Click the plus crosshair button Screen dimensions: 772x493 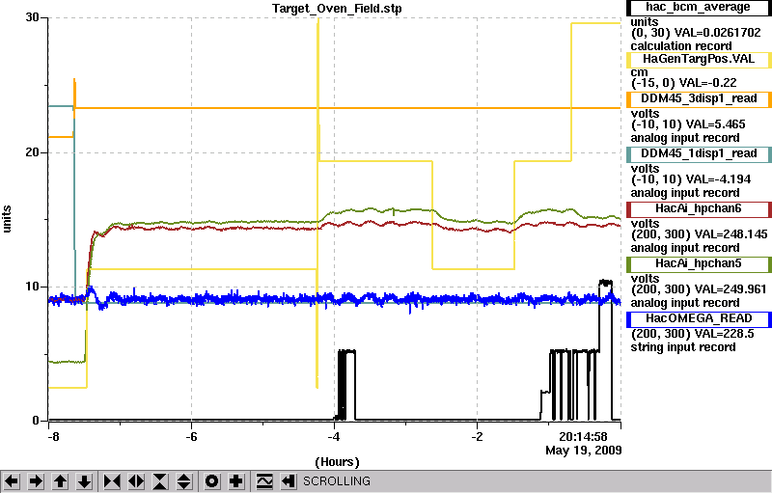[236, 480]
